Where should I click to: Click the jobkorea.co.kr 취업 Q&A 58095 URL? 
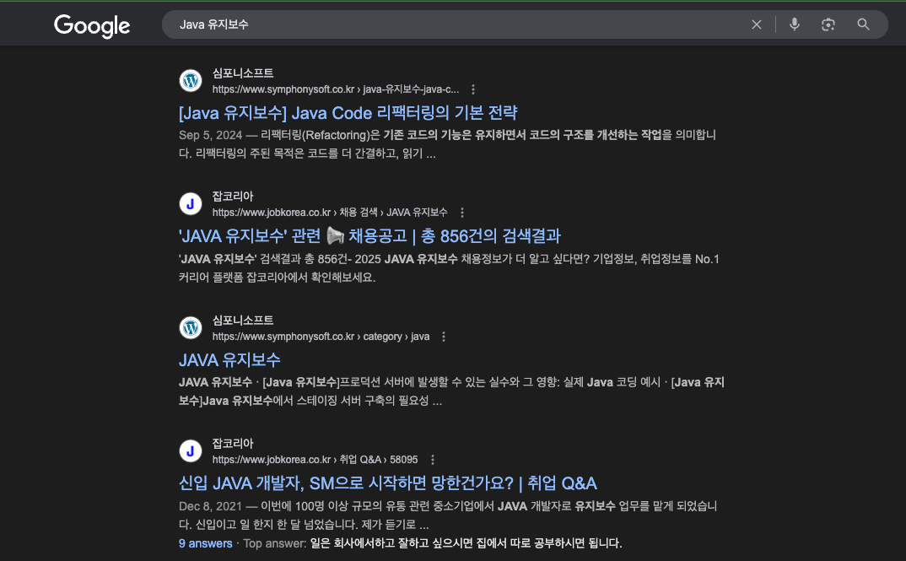[315, 460]
